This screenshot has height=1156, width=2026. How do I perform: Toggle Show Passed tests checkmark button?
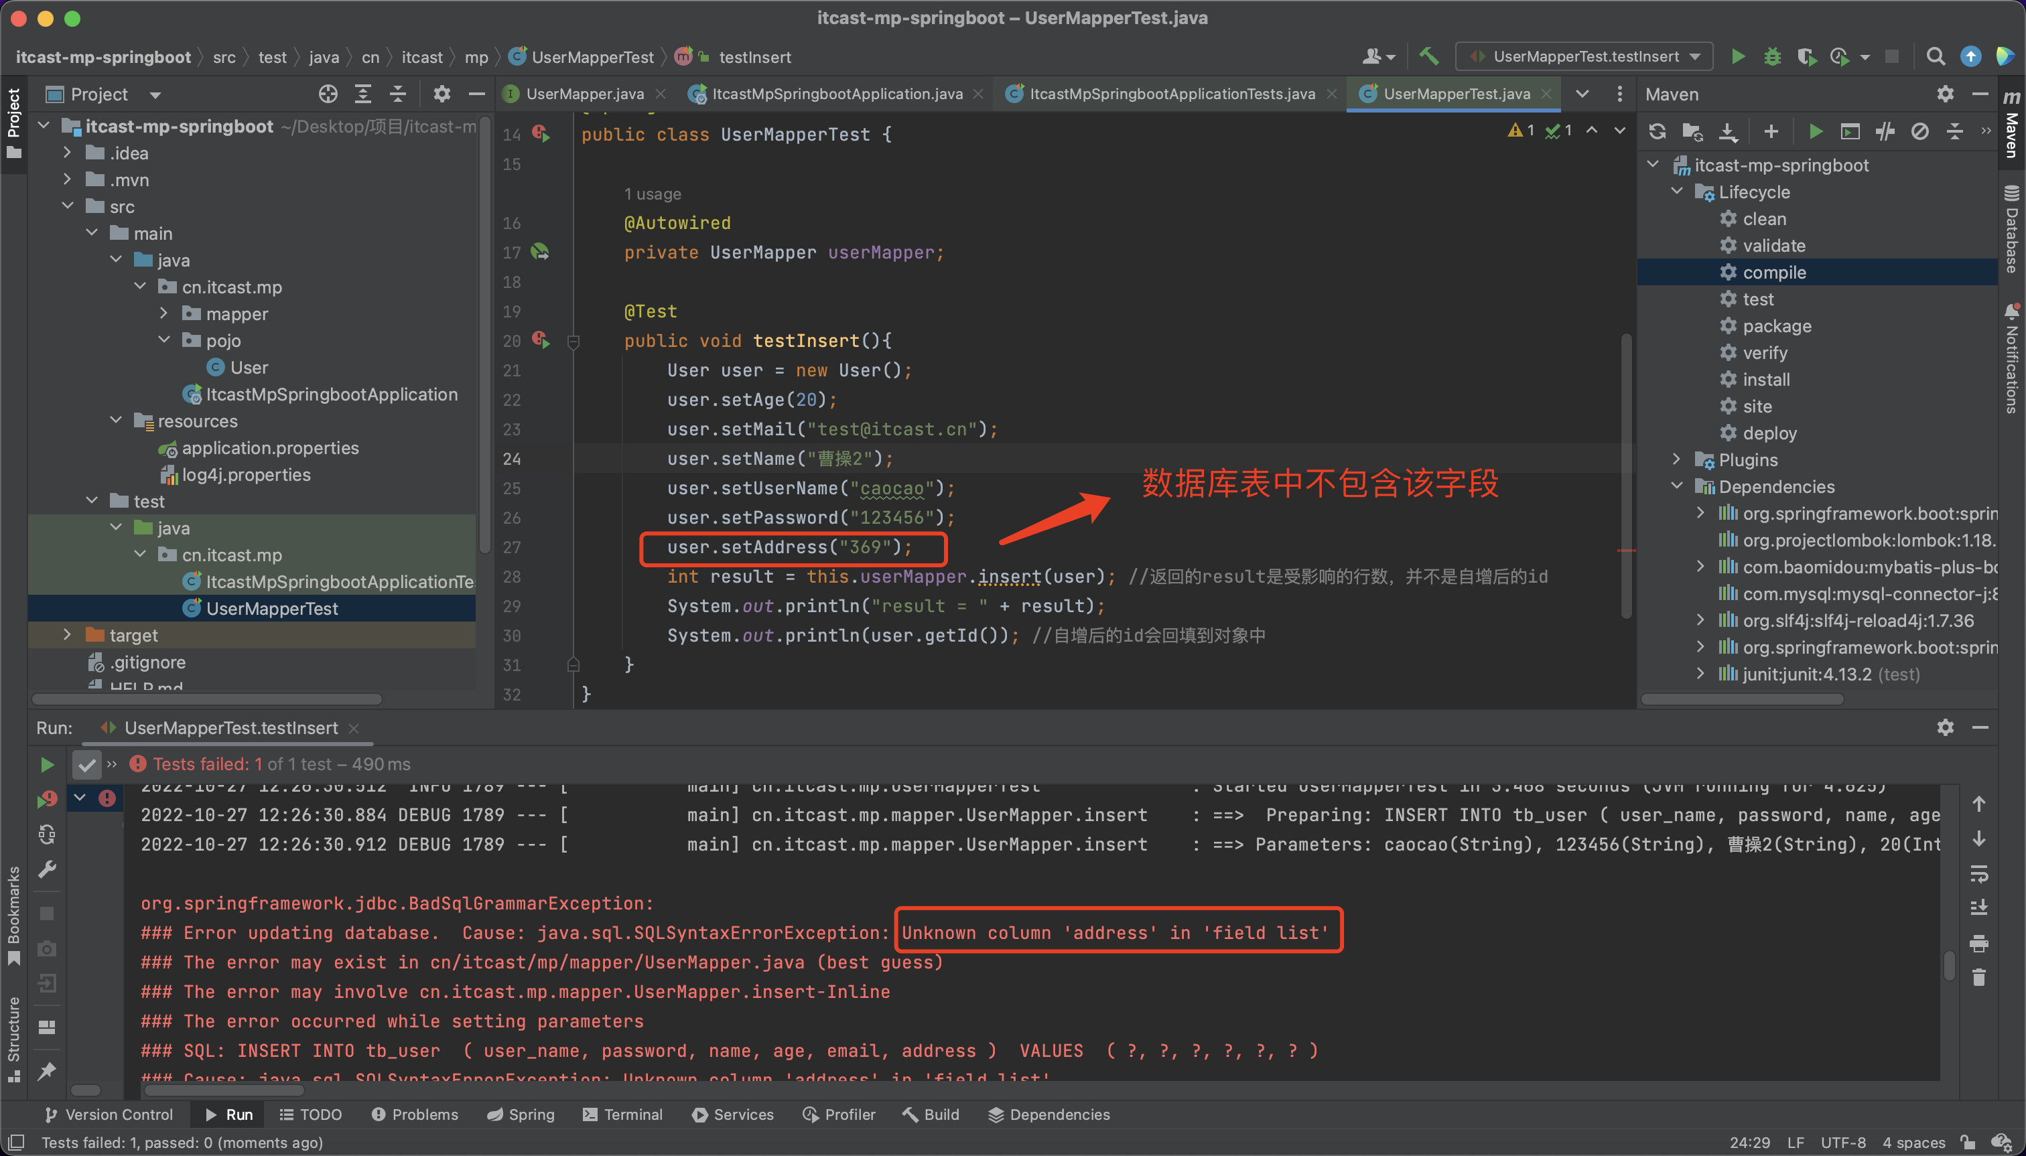coord(86,765)
